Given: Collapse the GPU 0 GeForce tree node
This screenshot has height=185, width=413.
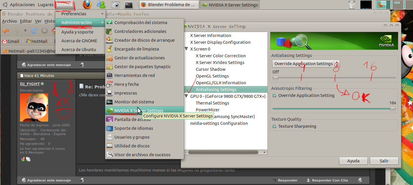Looking at the screenshot, I should pyautogui.click(x=186, y=96).
